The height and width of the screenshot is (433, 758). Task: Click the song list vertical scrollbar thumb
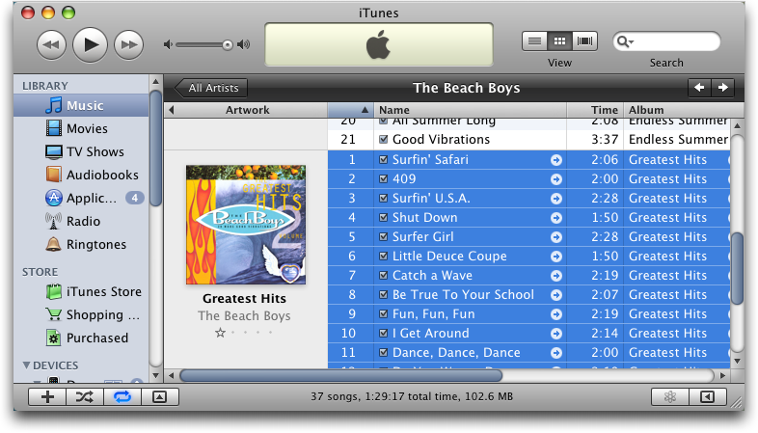tap(737, 268)
